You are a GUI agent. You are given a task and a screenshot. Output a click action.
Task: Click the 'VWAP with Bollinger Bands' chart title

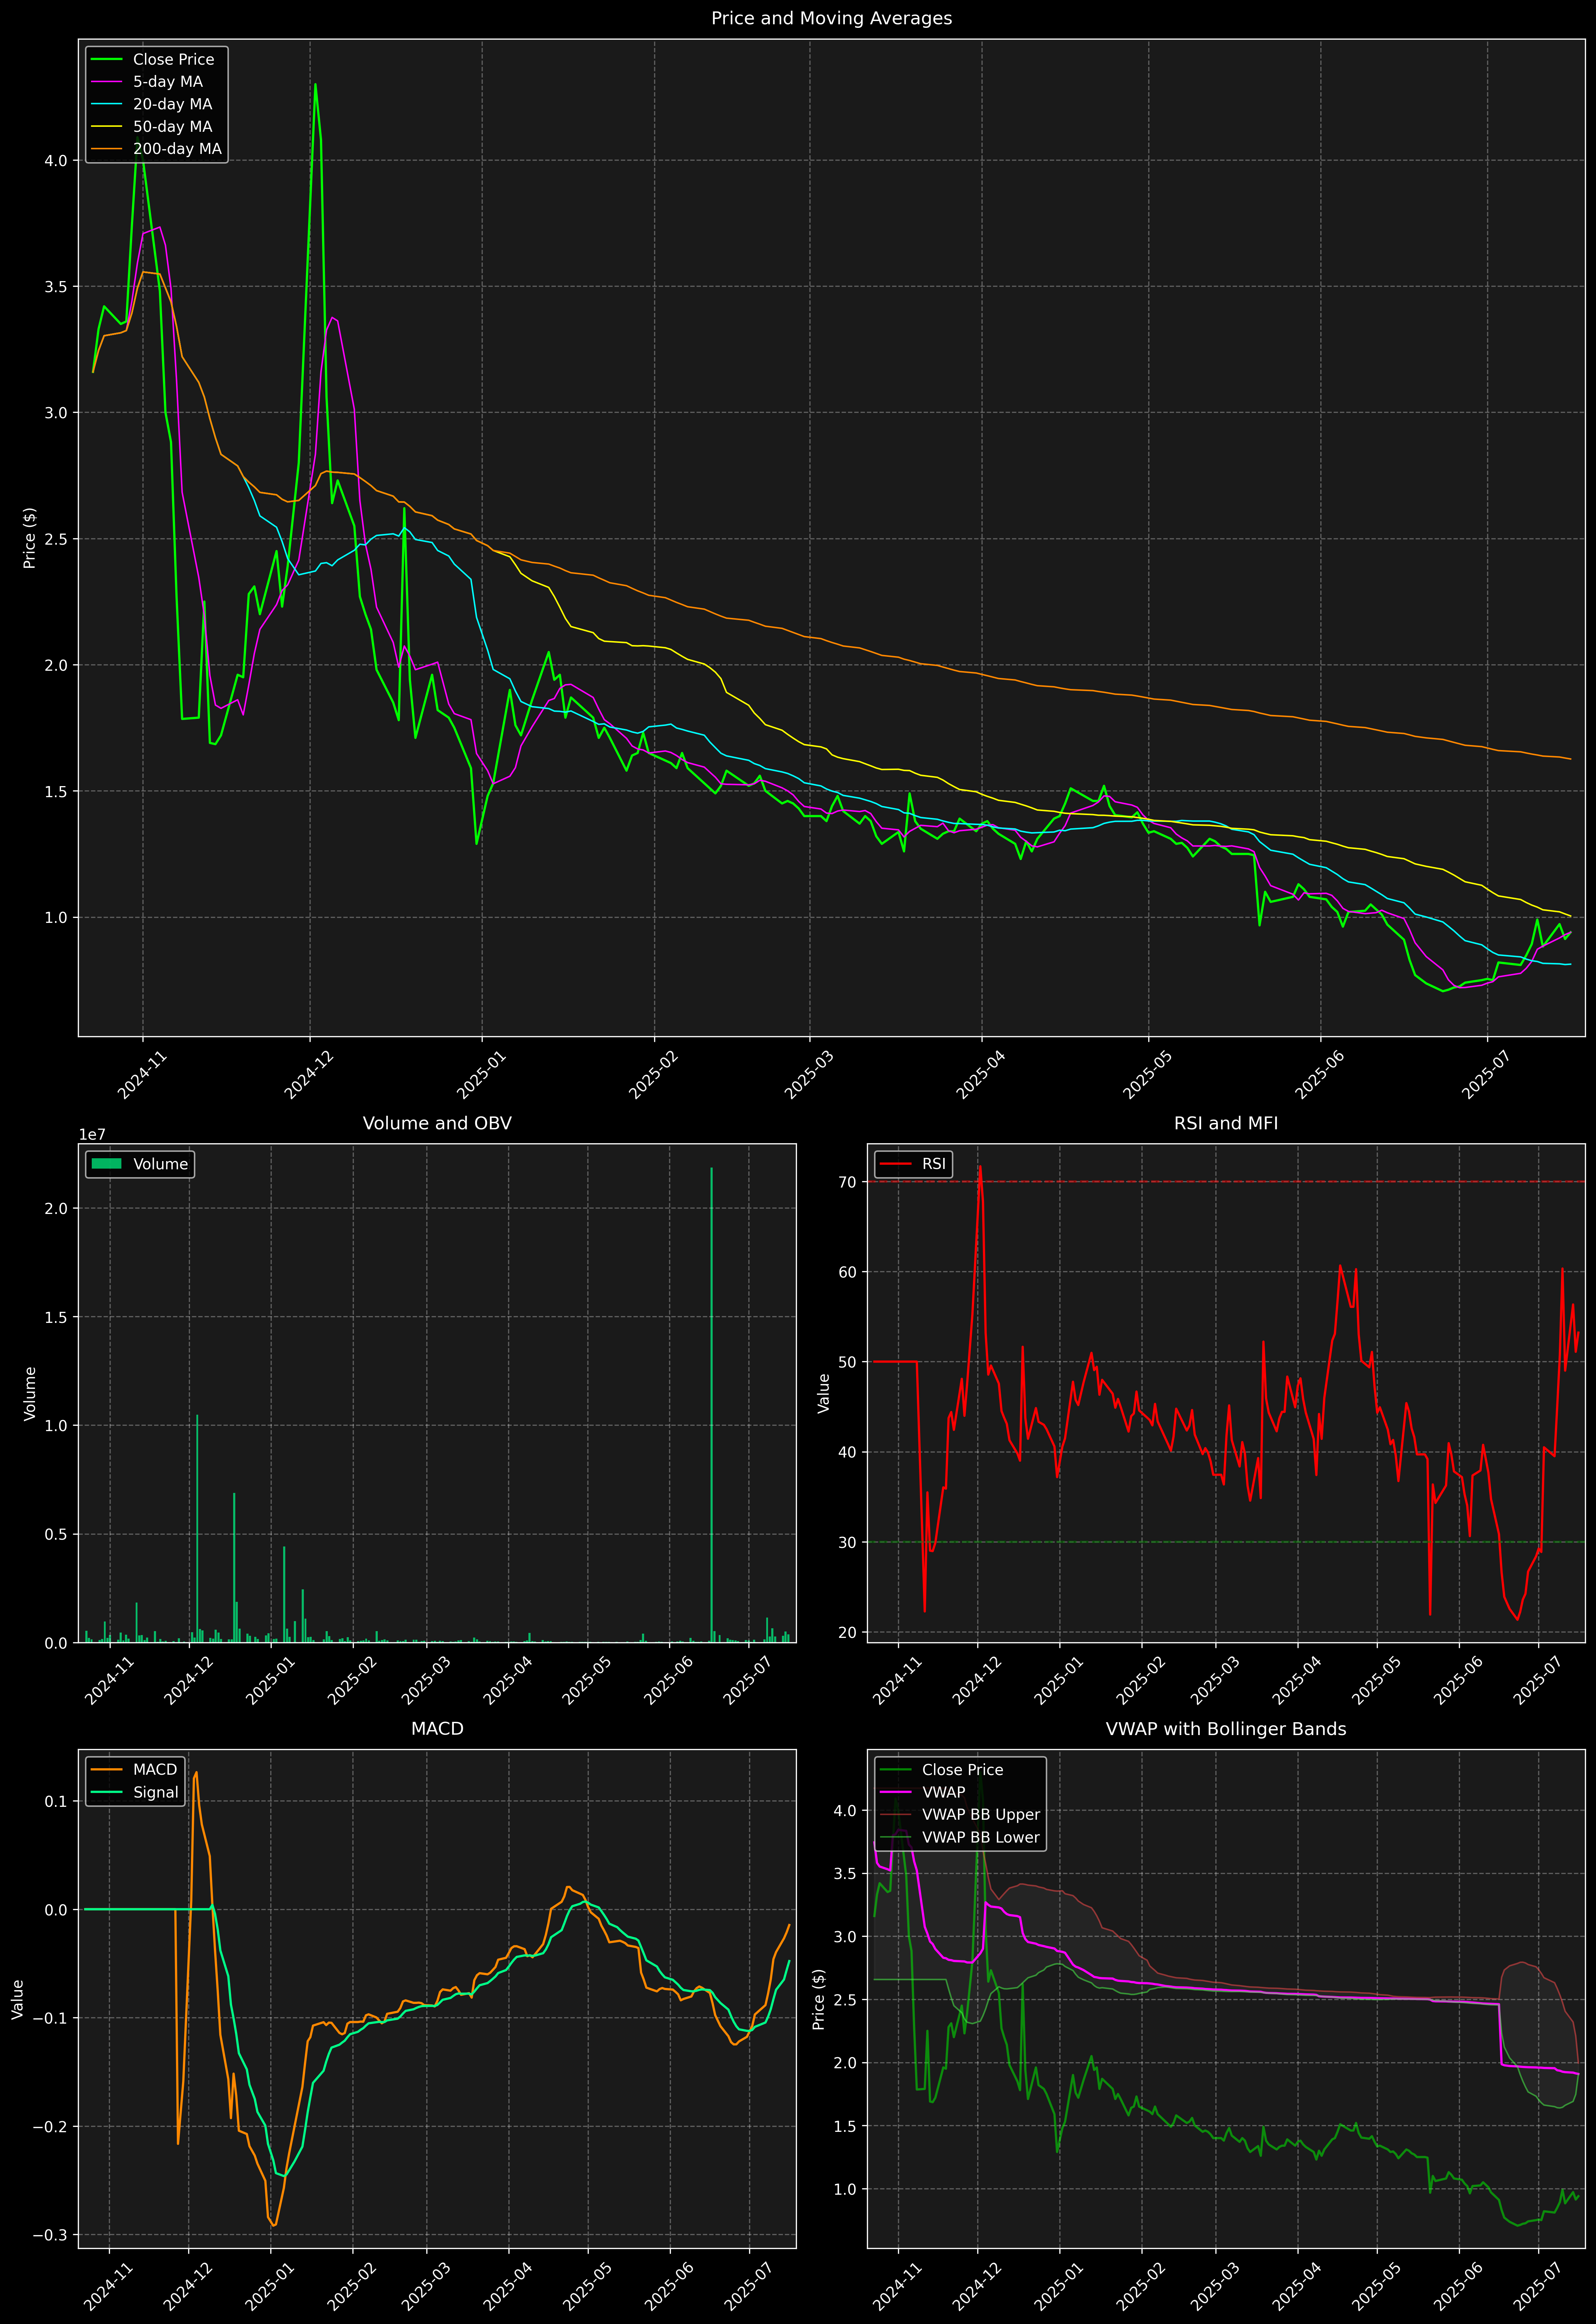pyautogui.click(x=1226, y=1729)
